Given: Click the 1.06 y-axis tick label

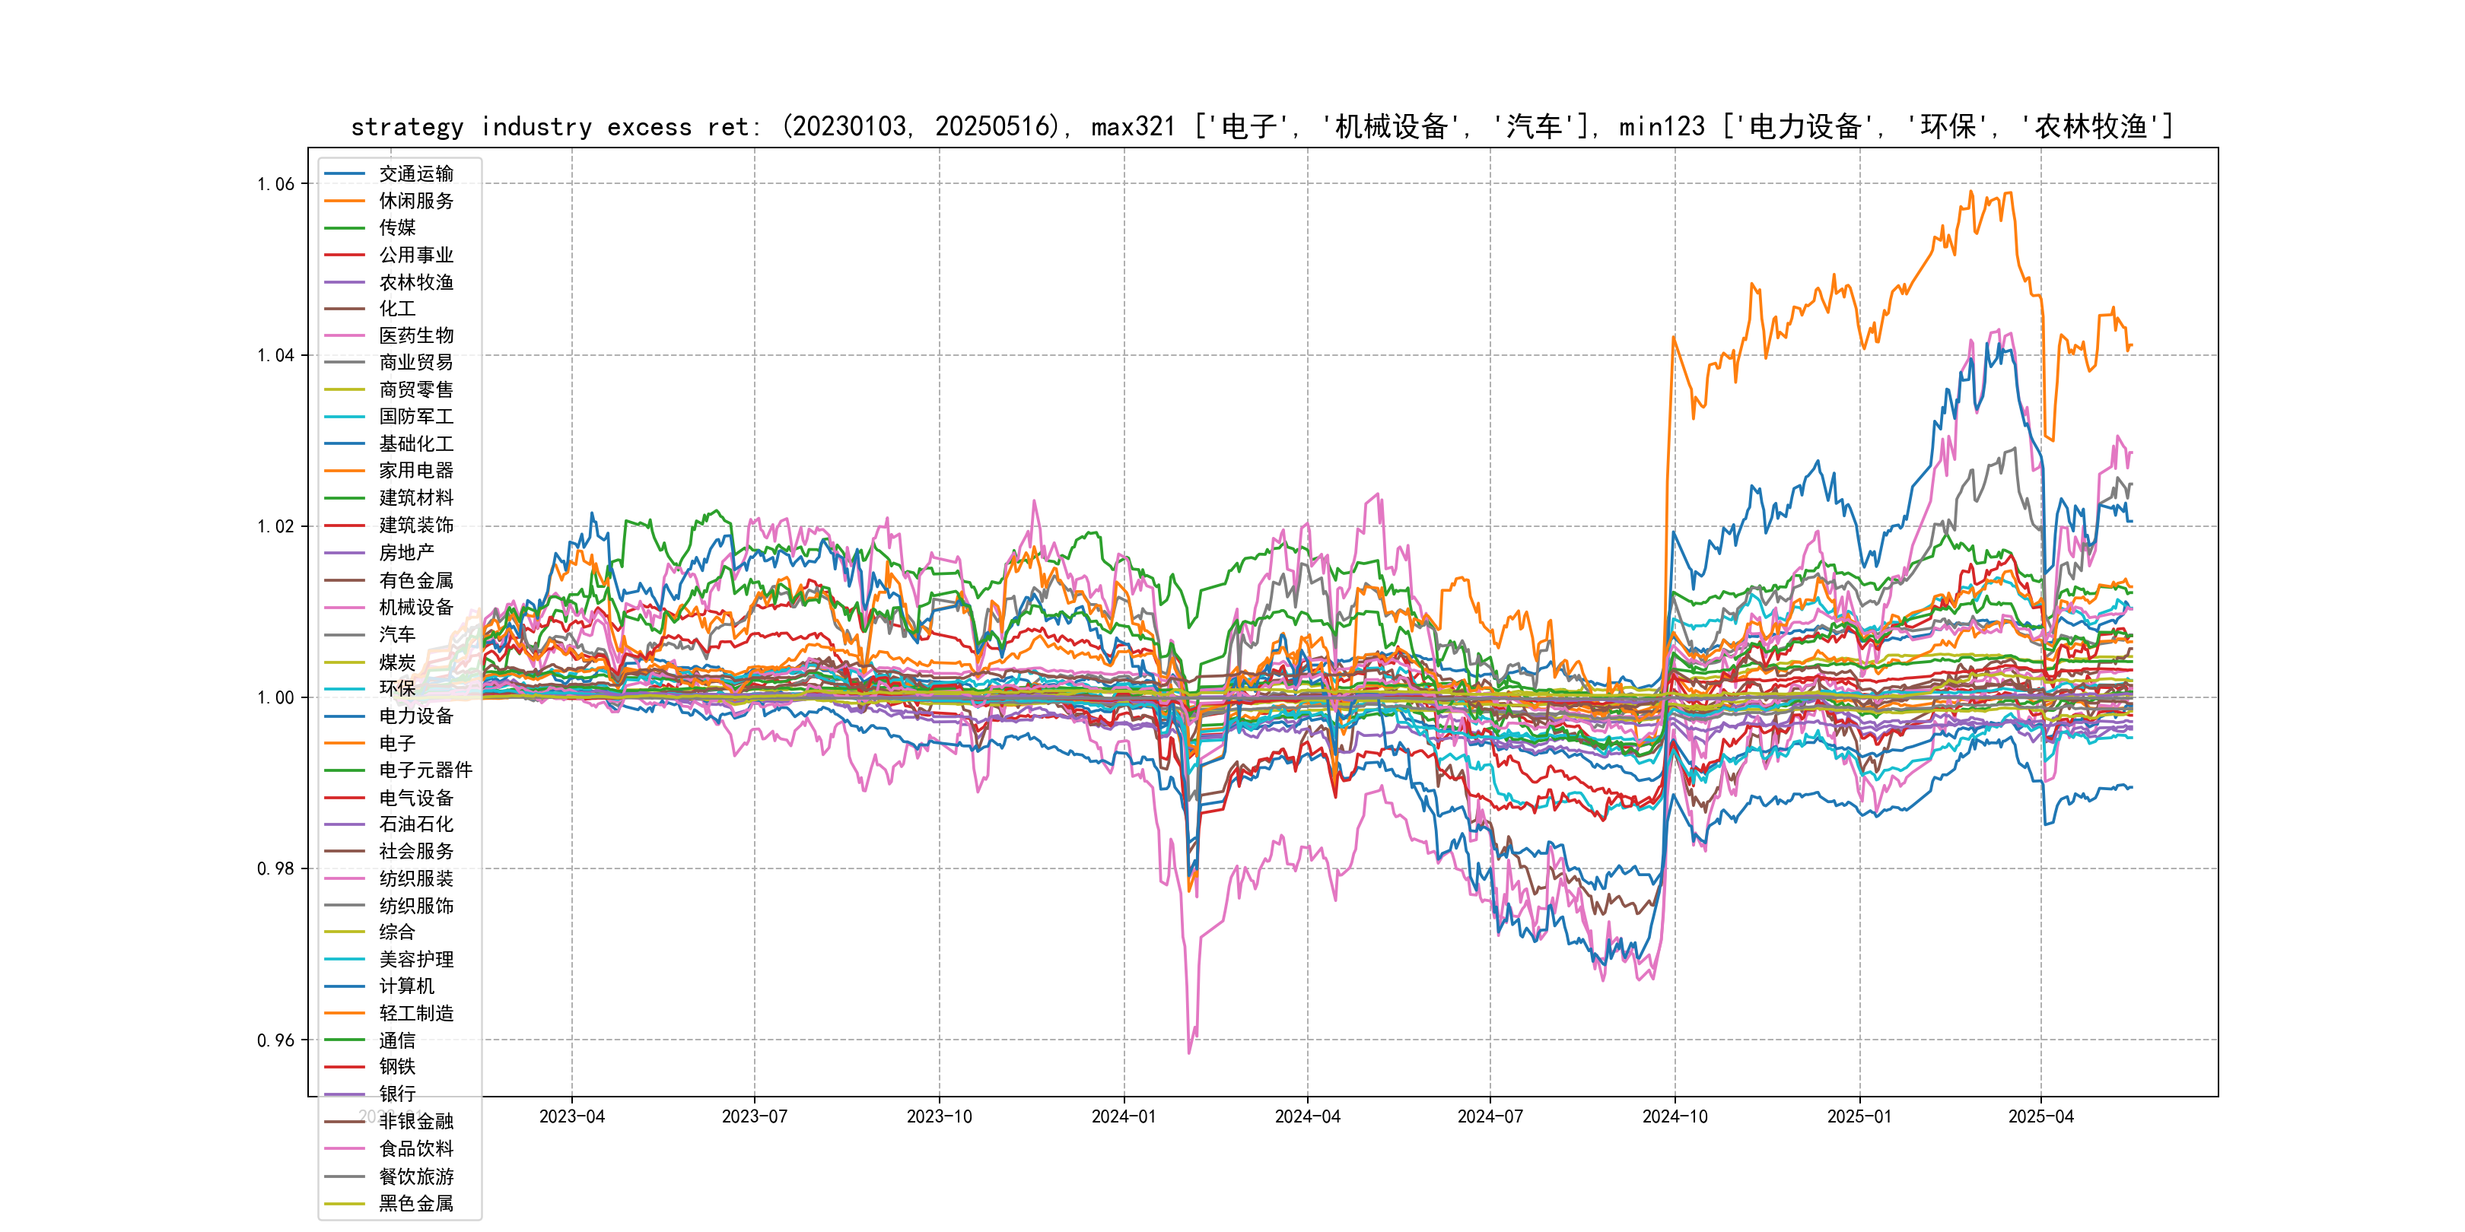Looking at the screenshot, I should coord(275,185).
